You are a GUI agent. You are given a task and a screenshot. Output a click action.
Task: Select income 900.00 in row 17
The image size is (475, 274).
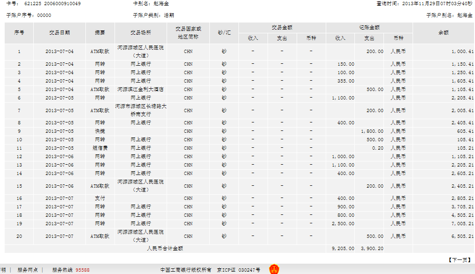pos(346,207)
